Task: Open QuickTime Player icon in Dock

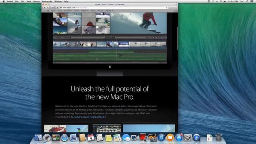Action: click(197, 138)
